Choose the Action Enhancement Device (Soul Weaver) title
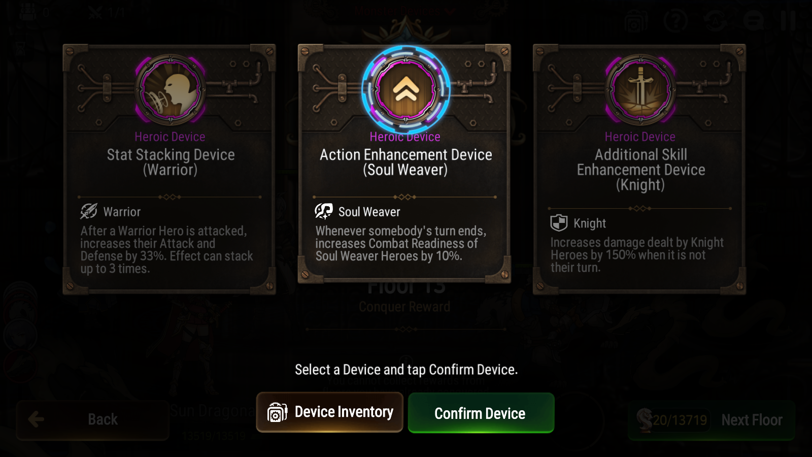This screenshot has width=812, height=457. pos(405,162)
